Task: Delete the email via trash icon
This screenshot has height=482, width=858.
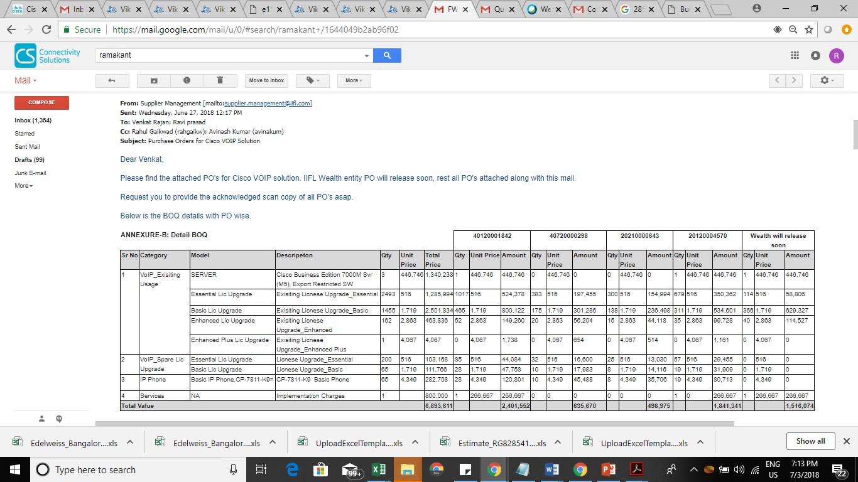Action: click(x=220, y=80)
